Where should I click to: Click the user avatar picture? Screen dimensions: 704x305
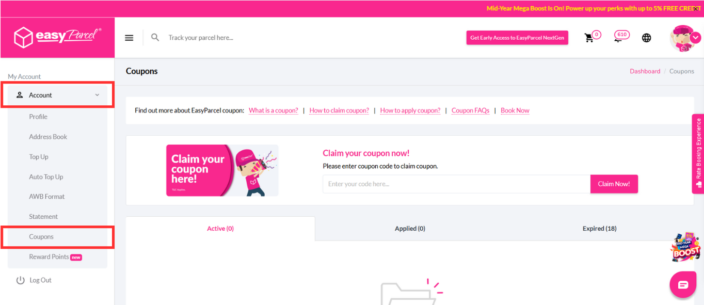click(682, 38)
